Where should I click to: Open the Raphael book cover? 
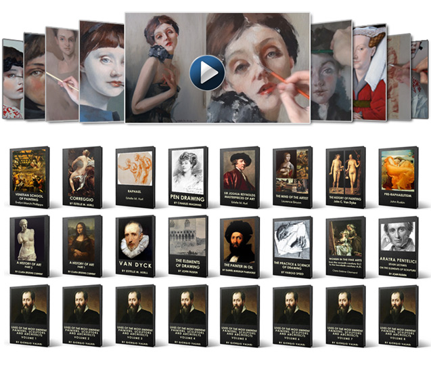pos(135,177)
